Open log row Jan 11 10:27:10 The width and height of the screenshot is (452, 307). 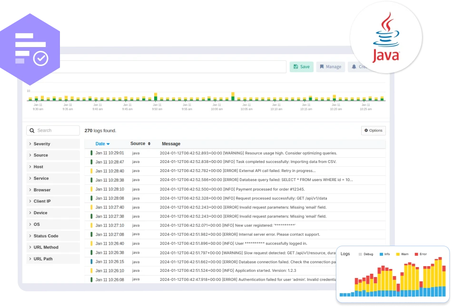point(235,225)
